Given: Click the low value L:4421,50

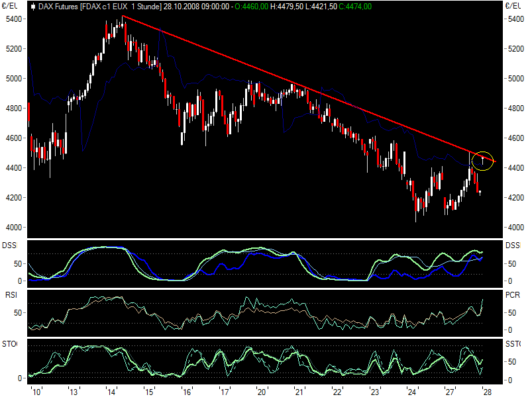Looking at the screenshot, I should [x=321, y=7].
